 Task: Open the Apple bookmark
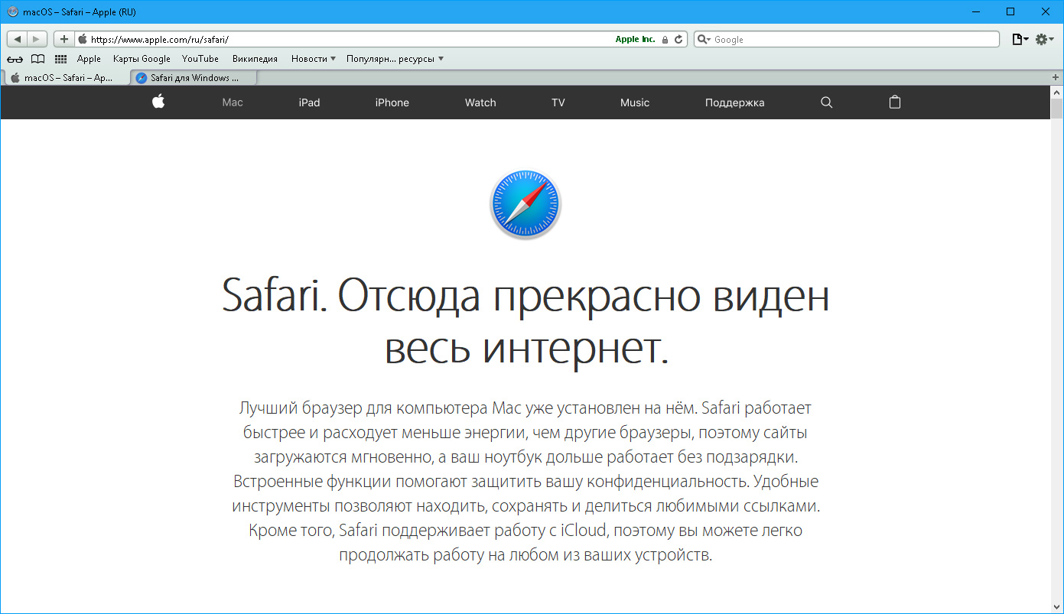pyautogui.click(x=89, y=59)
